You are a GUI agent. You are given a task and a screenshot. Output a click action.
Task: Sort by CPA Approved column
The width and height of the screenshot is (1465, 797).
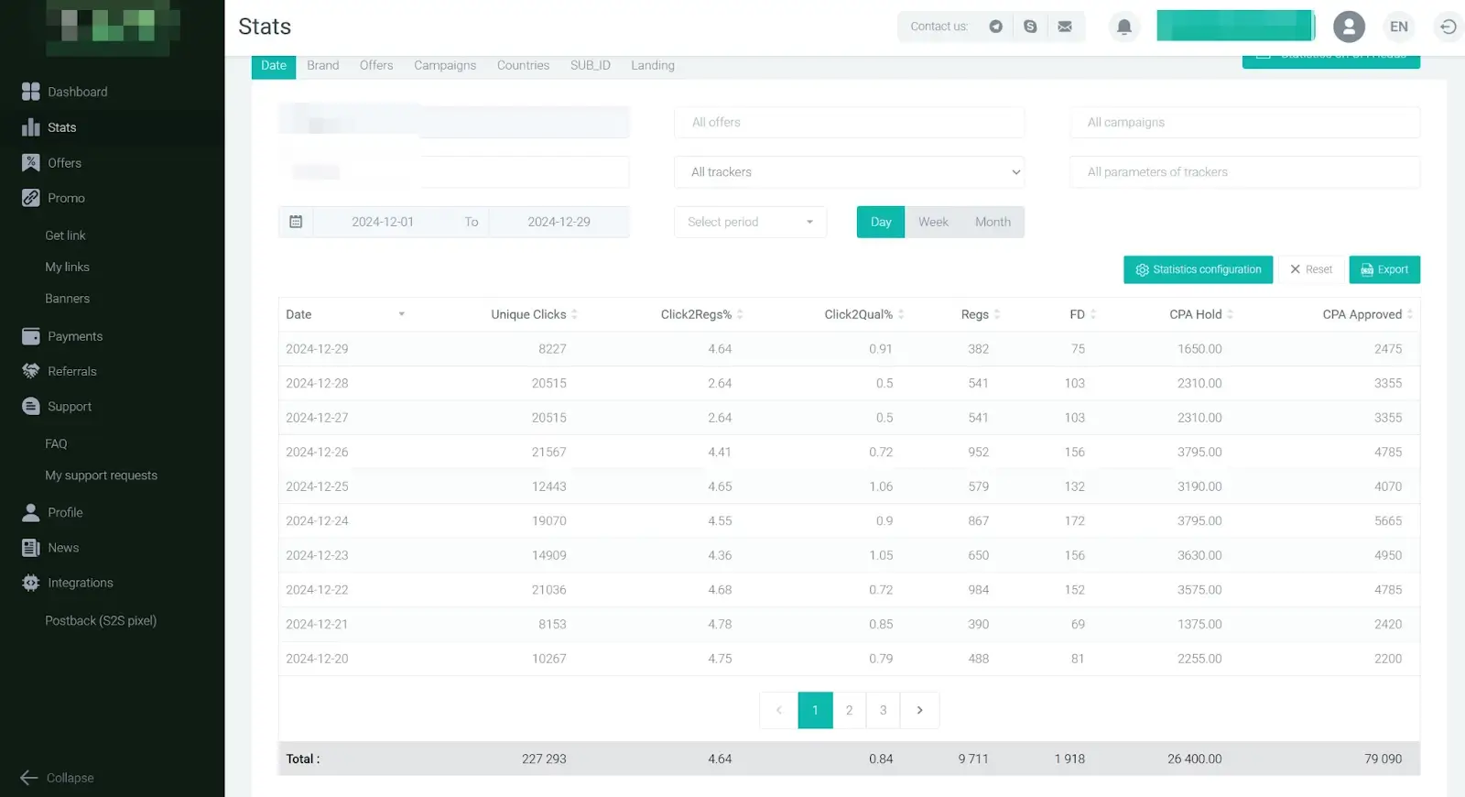pos(1368,314)
